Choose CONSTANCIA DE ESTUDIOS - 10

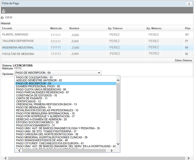[36, 96]
